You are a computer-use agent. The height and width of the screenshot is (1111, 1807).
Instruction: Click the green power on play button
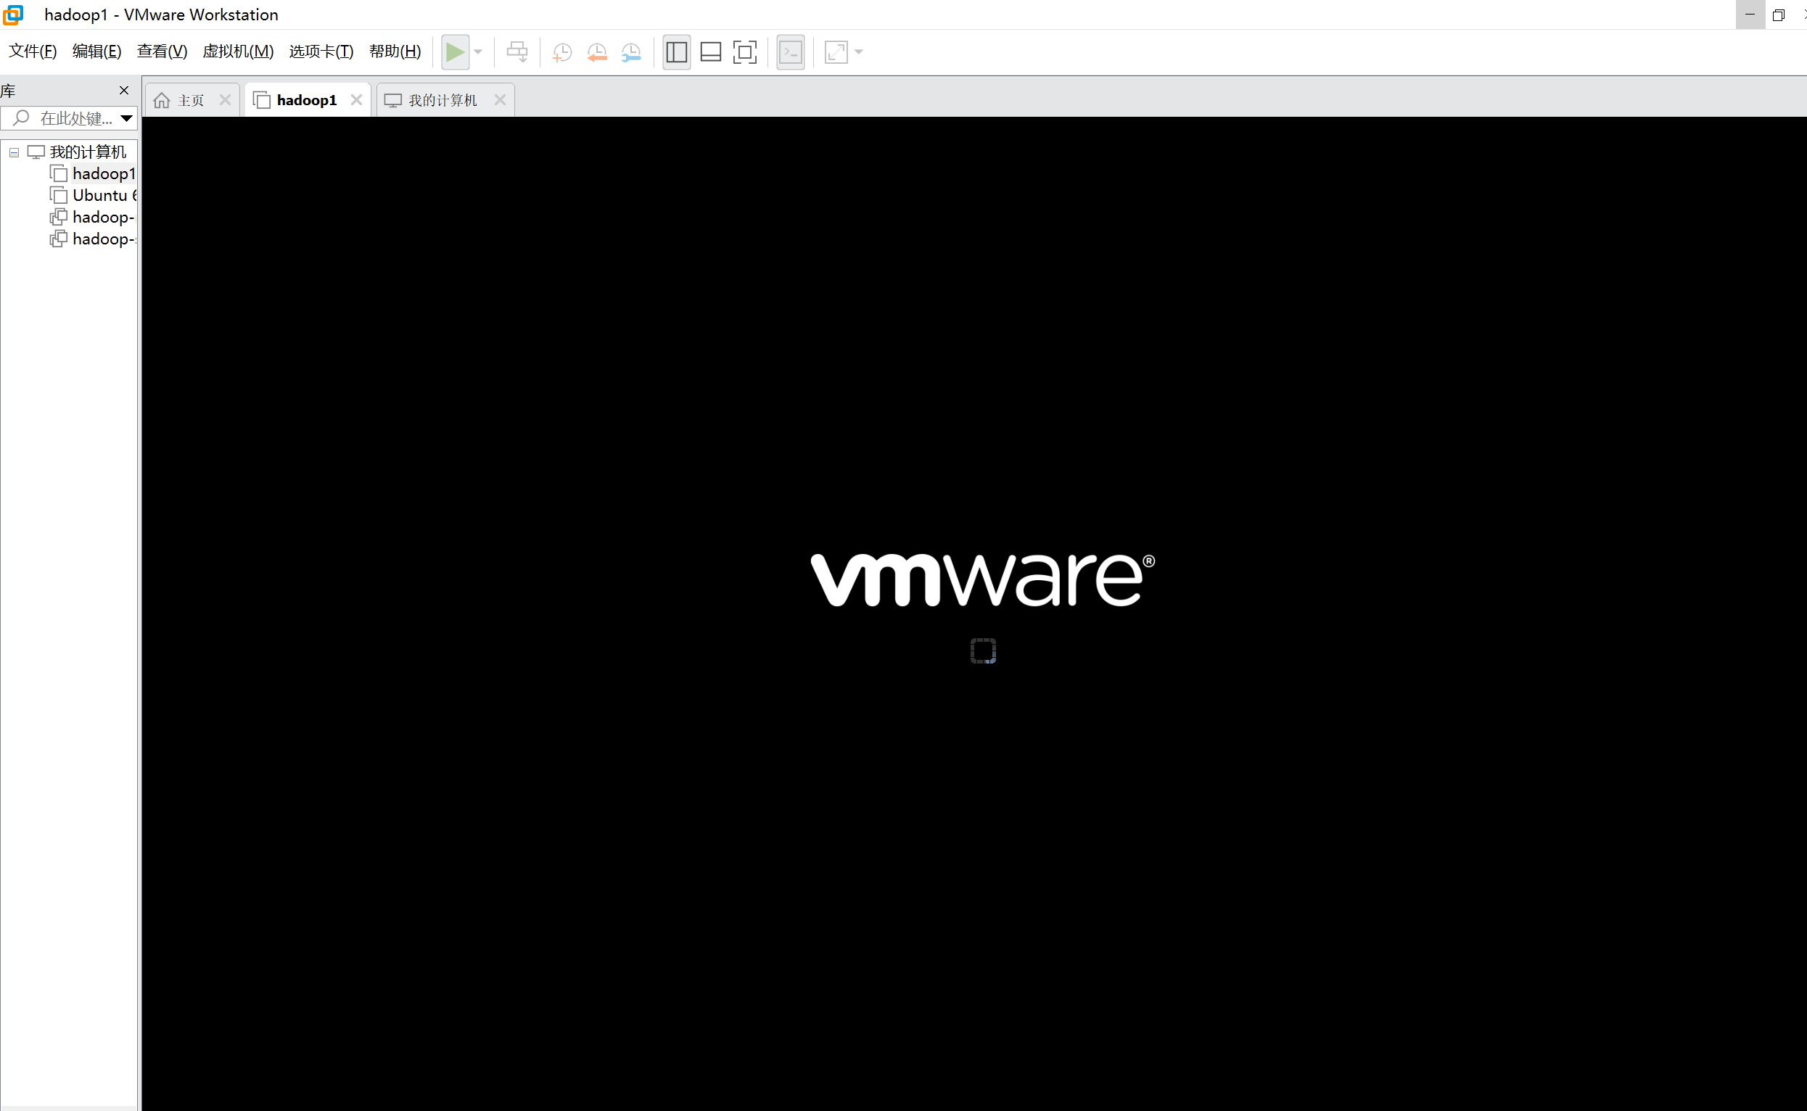pos(455,52)
